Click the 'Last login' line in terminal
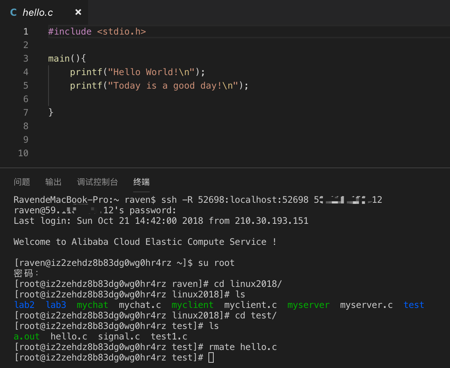 (x=161, y=221)
